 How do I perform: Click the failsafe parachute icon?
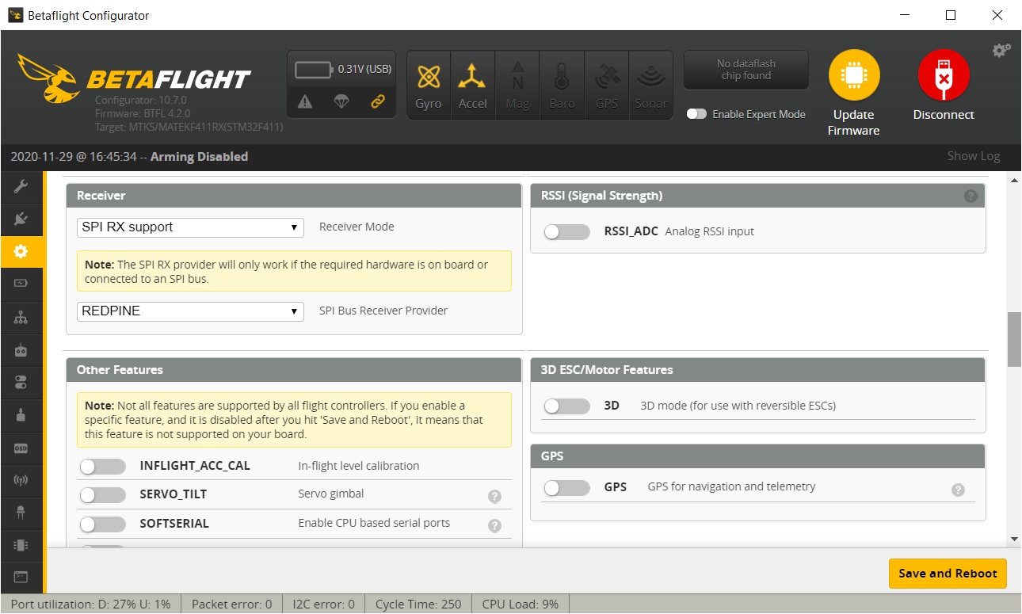click(x=341, y=101)
